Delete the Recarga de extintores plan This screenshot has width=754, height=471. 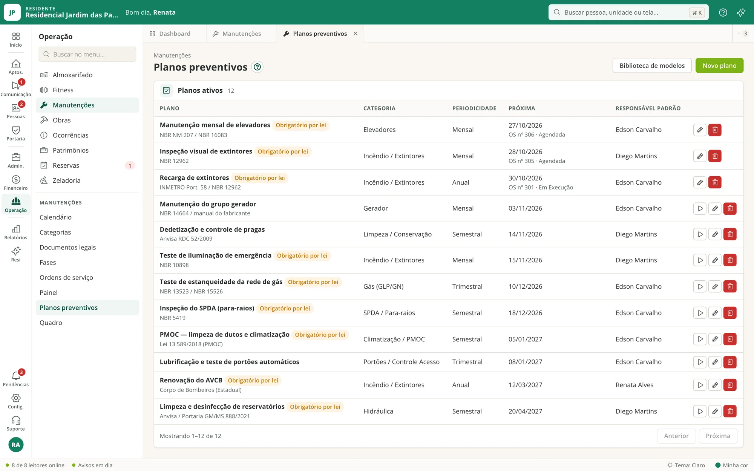click(715, 182)
